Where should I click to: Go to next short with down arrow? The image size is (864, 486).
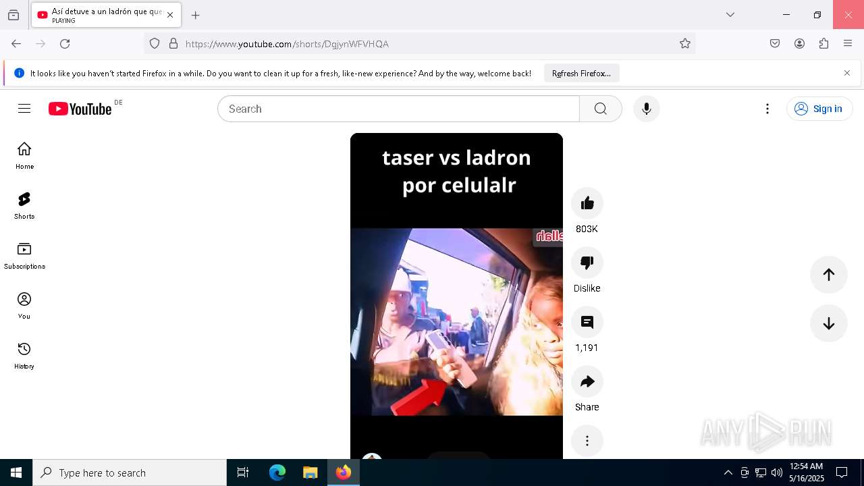829,323
